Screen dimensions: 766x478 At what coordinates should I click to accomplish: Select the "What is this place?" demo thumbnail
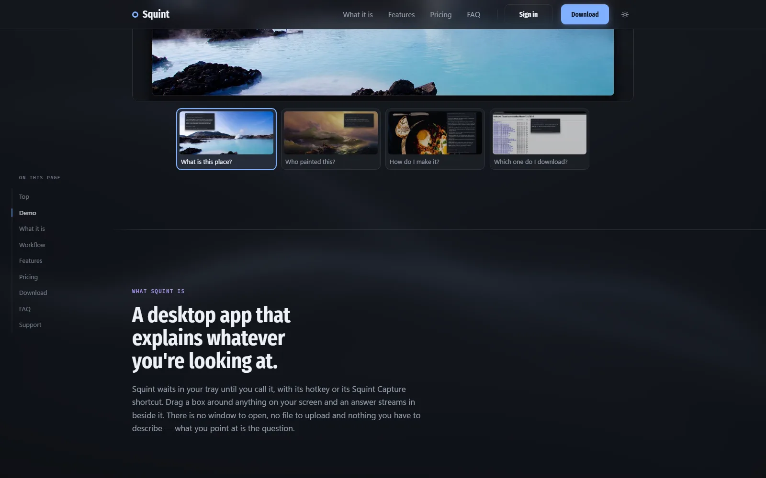tap(226, 139)
